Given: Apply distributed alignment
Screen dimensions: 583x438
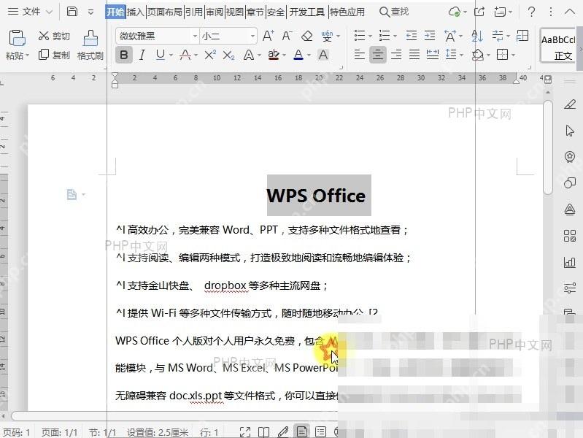Looking at the screenshot, I should tap(433, 55).
